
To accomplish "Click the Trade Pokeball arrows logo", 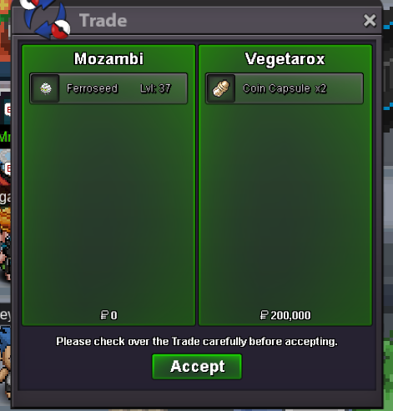I will (x=46, y=19).
